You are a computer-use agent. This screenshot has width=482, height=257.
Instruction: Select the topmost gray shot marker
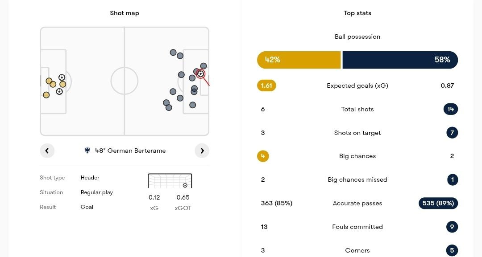[x=173, y=53]
